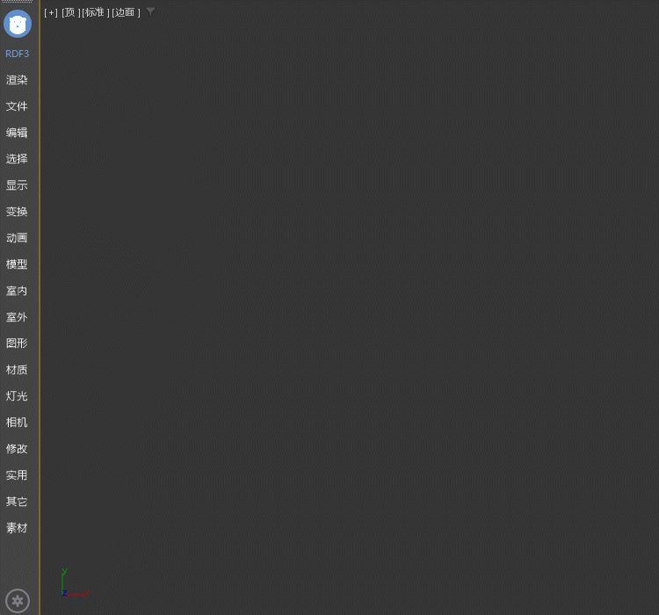Open the [顶] view selection menu
This screenshot has width=659, height=615.
pos(70,12)
